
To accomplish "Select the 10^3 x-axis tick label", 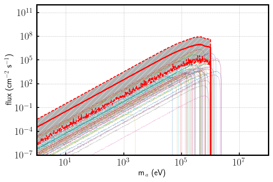I will tap(123, 163).
